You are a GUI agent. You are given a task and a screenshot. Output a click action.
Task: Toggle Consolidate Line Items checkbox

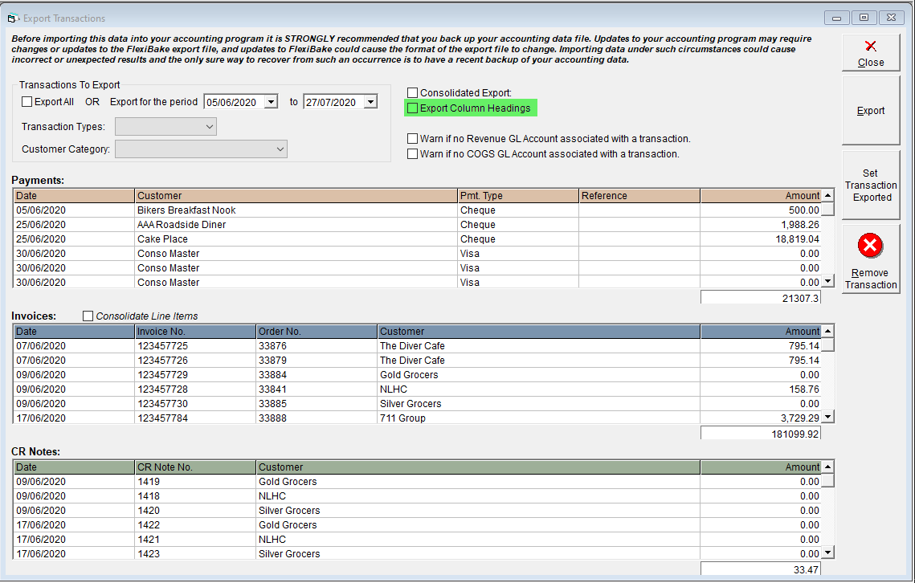(x=88, y=316)
